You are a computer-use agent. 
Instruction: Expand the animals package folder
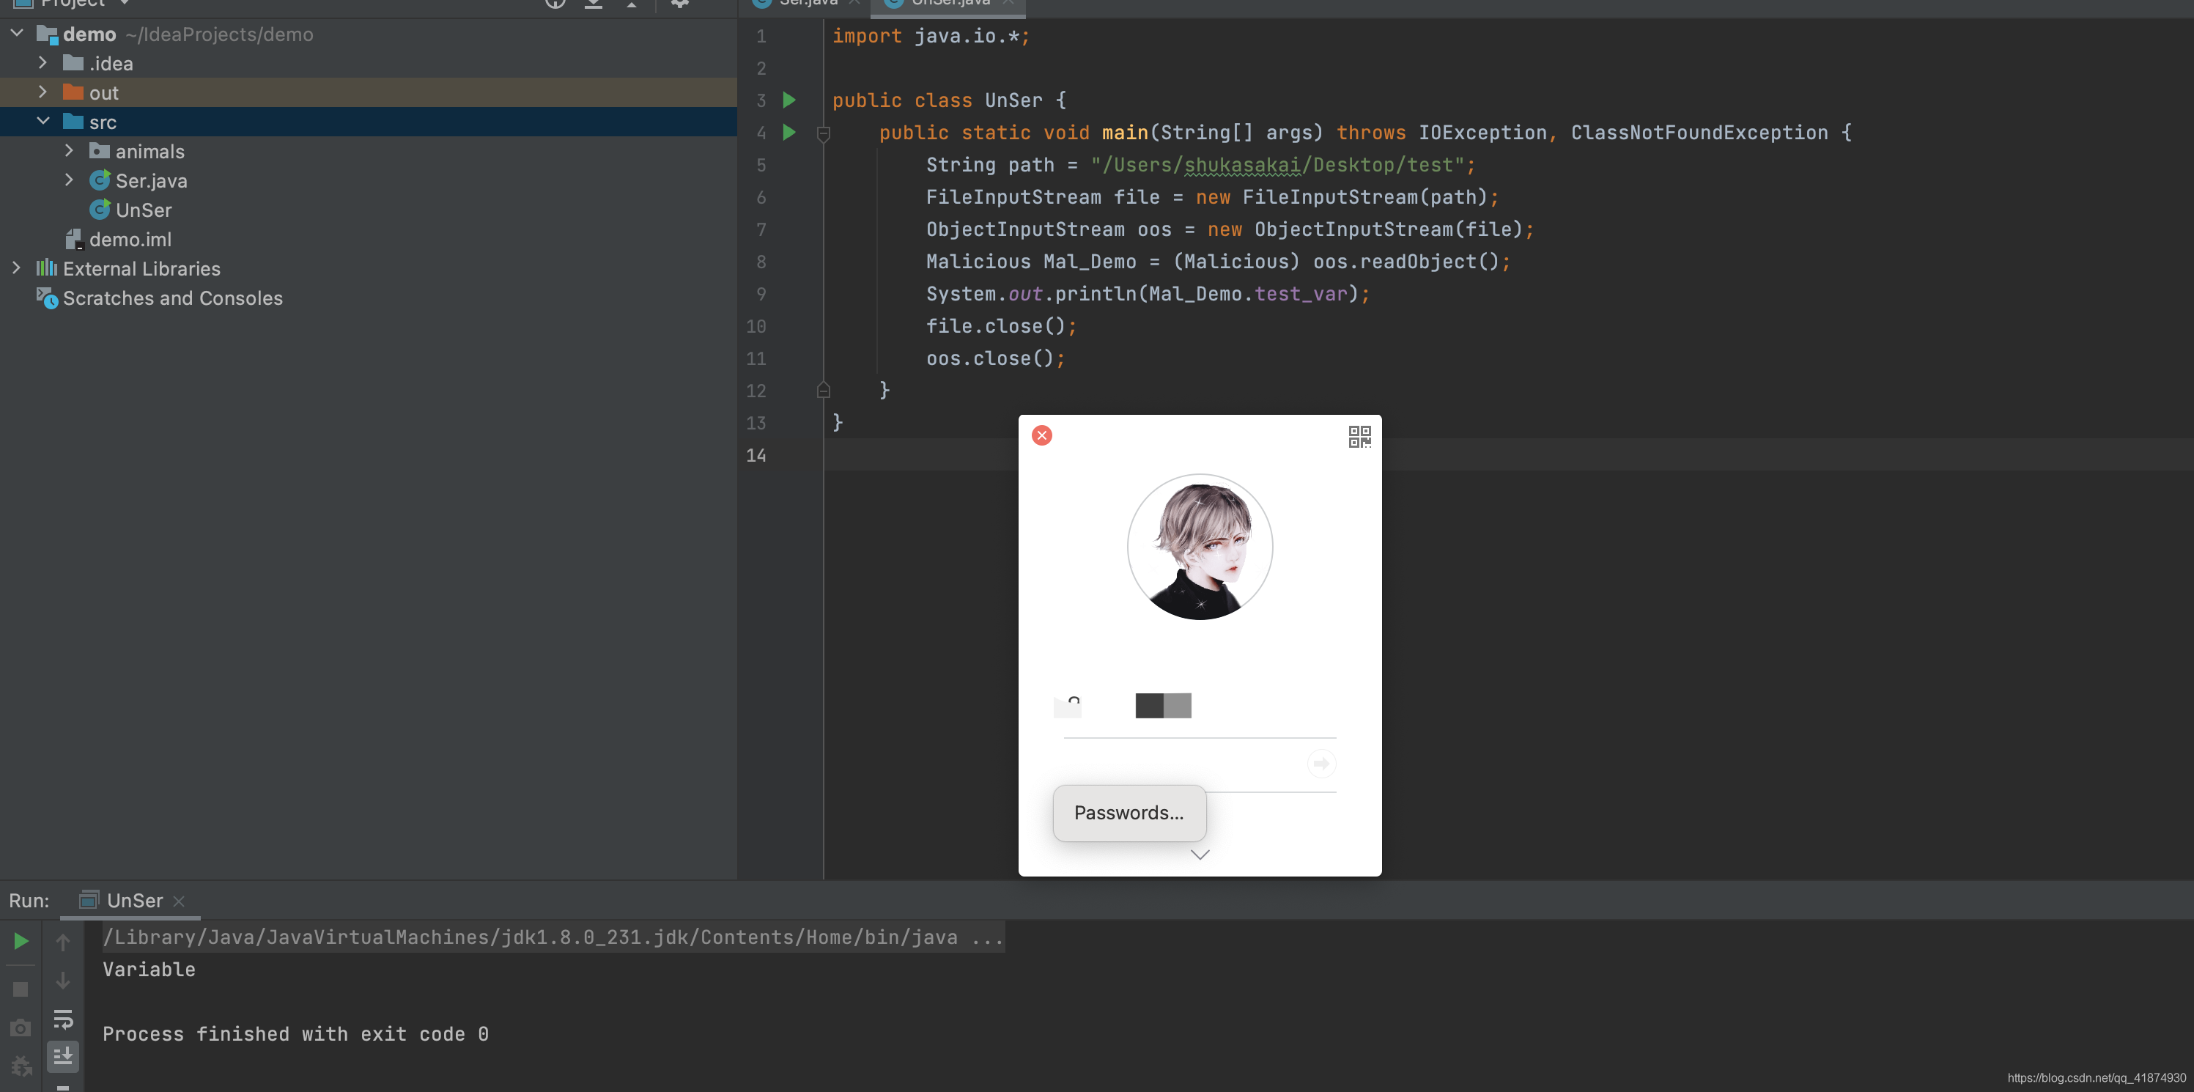(70, 151)
